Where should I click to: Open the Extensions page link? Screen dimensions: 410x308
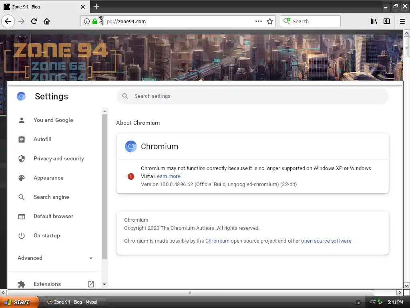click(x=47, y=284)
